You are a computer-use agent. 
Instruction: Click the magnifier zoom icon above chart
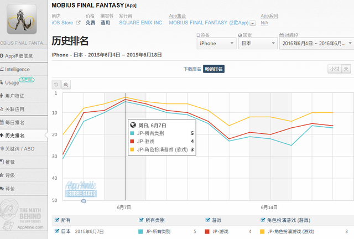(x=66, y=85)
